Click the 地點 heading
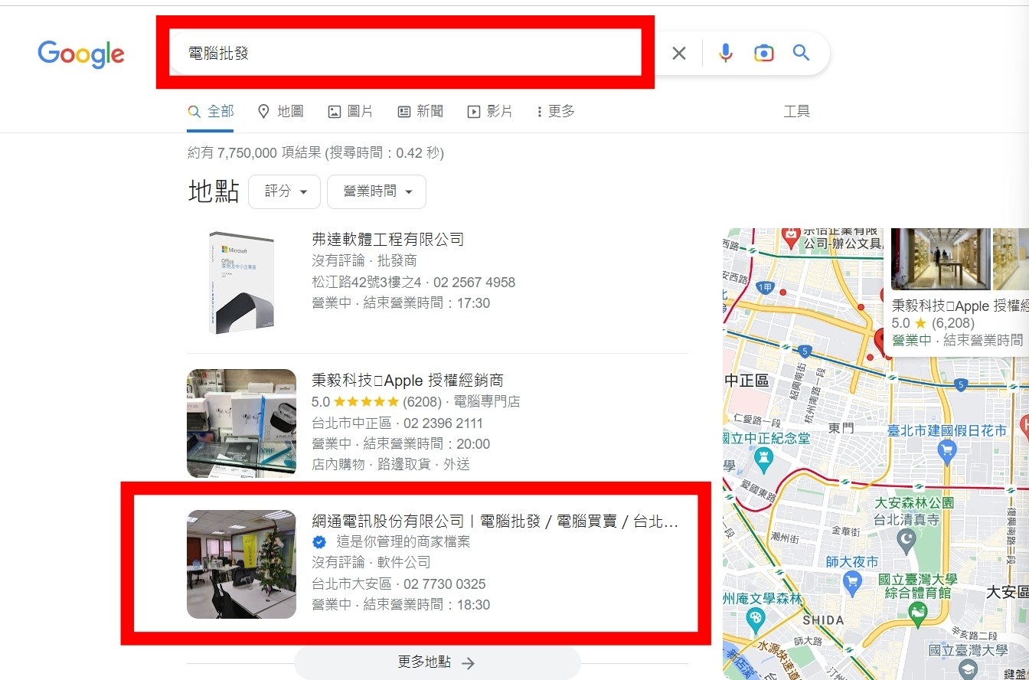 214,191
